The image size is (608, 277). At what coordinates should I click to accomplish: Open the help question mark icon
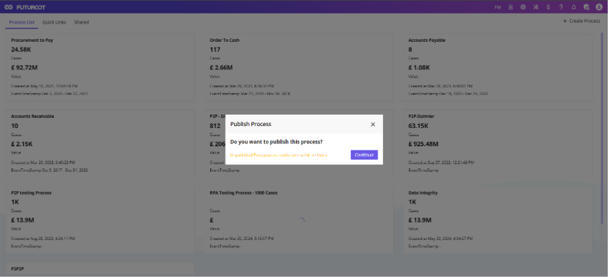click(x=561, y=7)
